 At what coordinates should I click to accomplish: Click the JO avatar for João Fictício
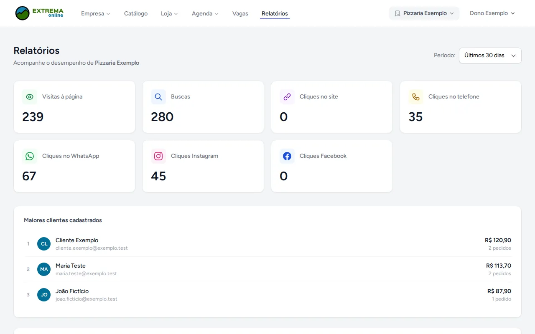pyautogui.click(x=44, y=295)
